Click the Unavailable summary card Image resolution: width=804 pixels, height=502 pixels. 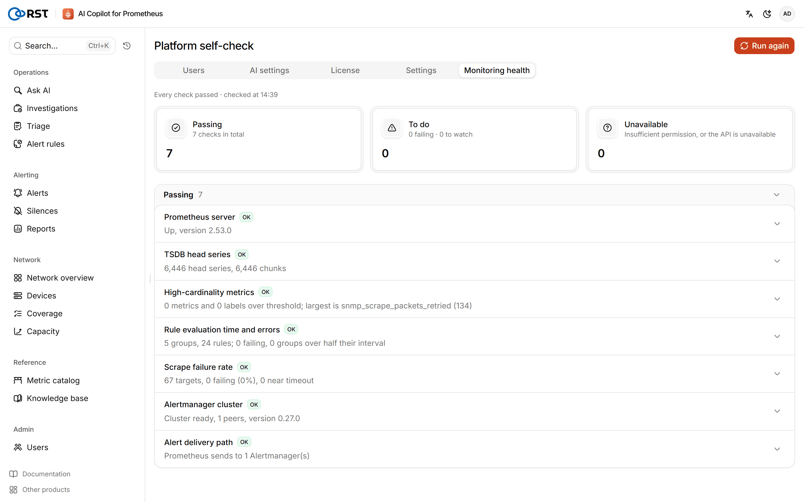click(690, 139)
